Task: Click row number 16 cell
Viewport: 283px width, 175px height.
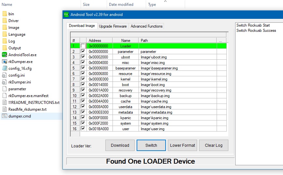Action: tap(75, 129)
